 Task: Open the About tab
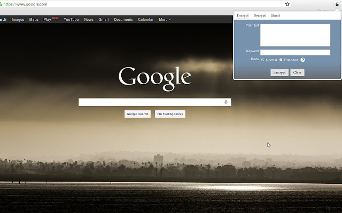pyautogui.click(x=275, y=15)
